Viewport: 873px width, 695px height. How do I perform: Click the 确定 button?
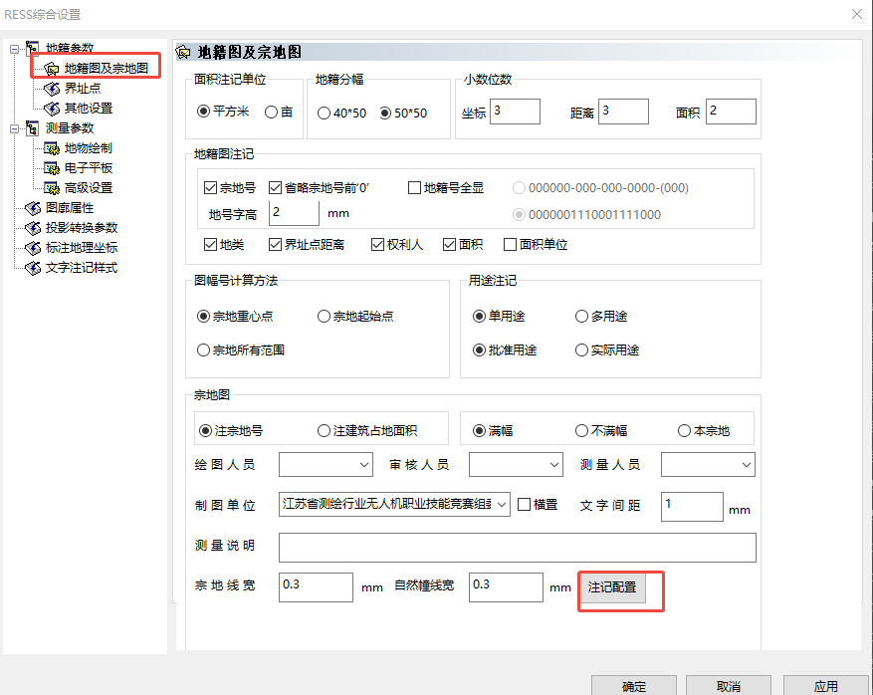tap(634, 685)
